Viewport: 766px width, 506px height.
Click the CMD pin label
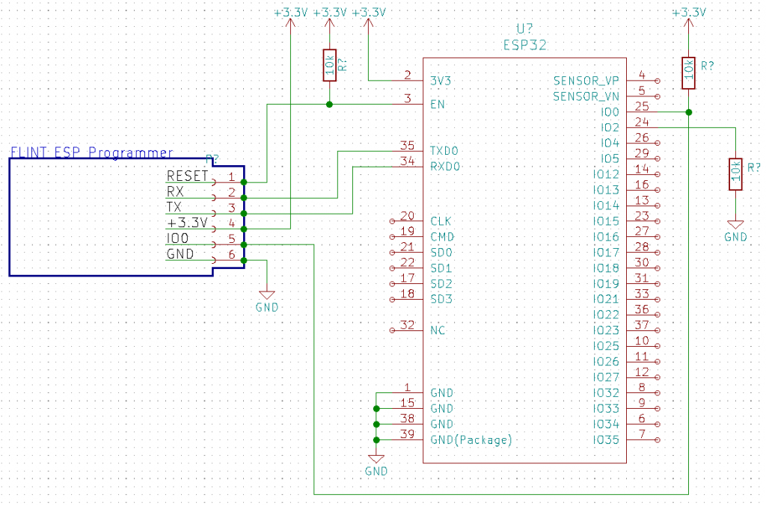point(443,237)
